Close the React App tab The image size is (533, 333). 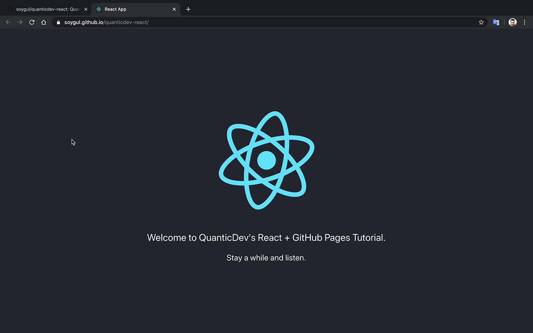coord(174,9)
